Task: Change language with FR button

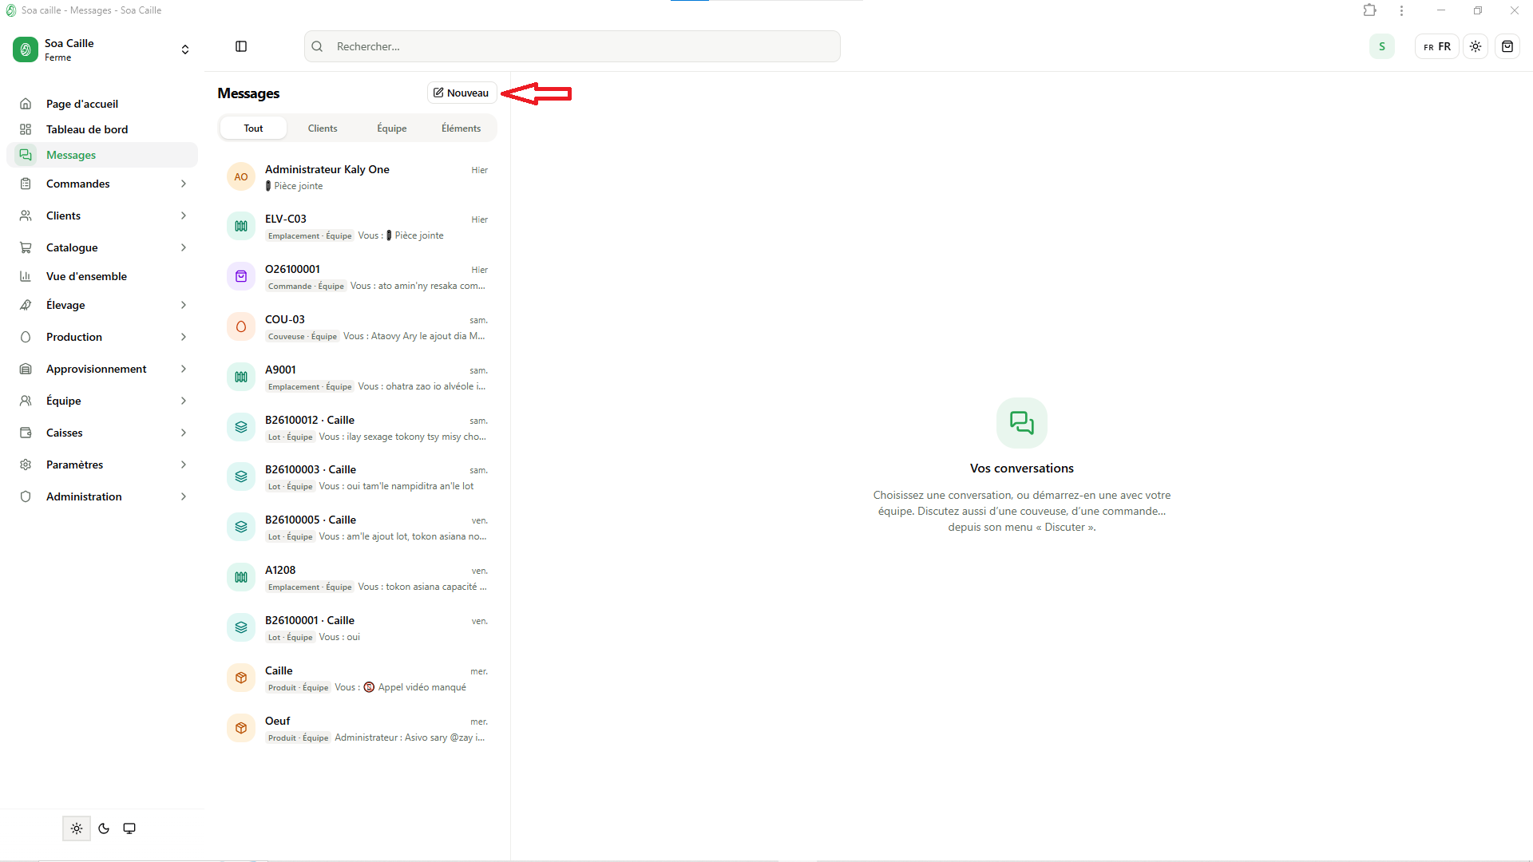Action: pos(1437,46)
